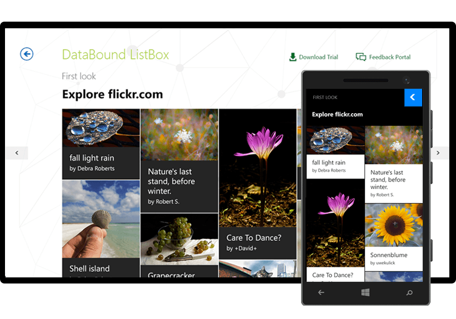Open the sunflower photo on phone
The image size is (456, 319).
pos(394,225)
